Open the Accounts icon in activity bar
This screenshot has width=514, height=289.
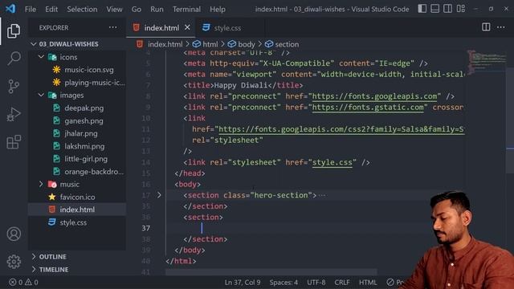click(x=14, y=234)
